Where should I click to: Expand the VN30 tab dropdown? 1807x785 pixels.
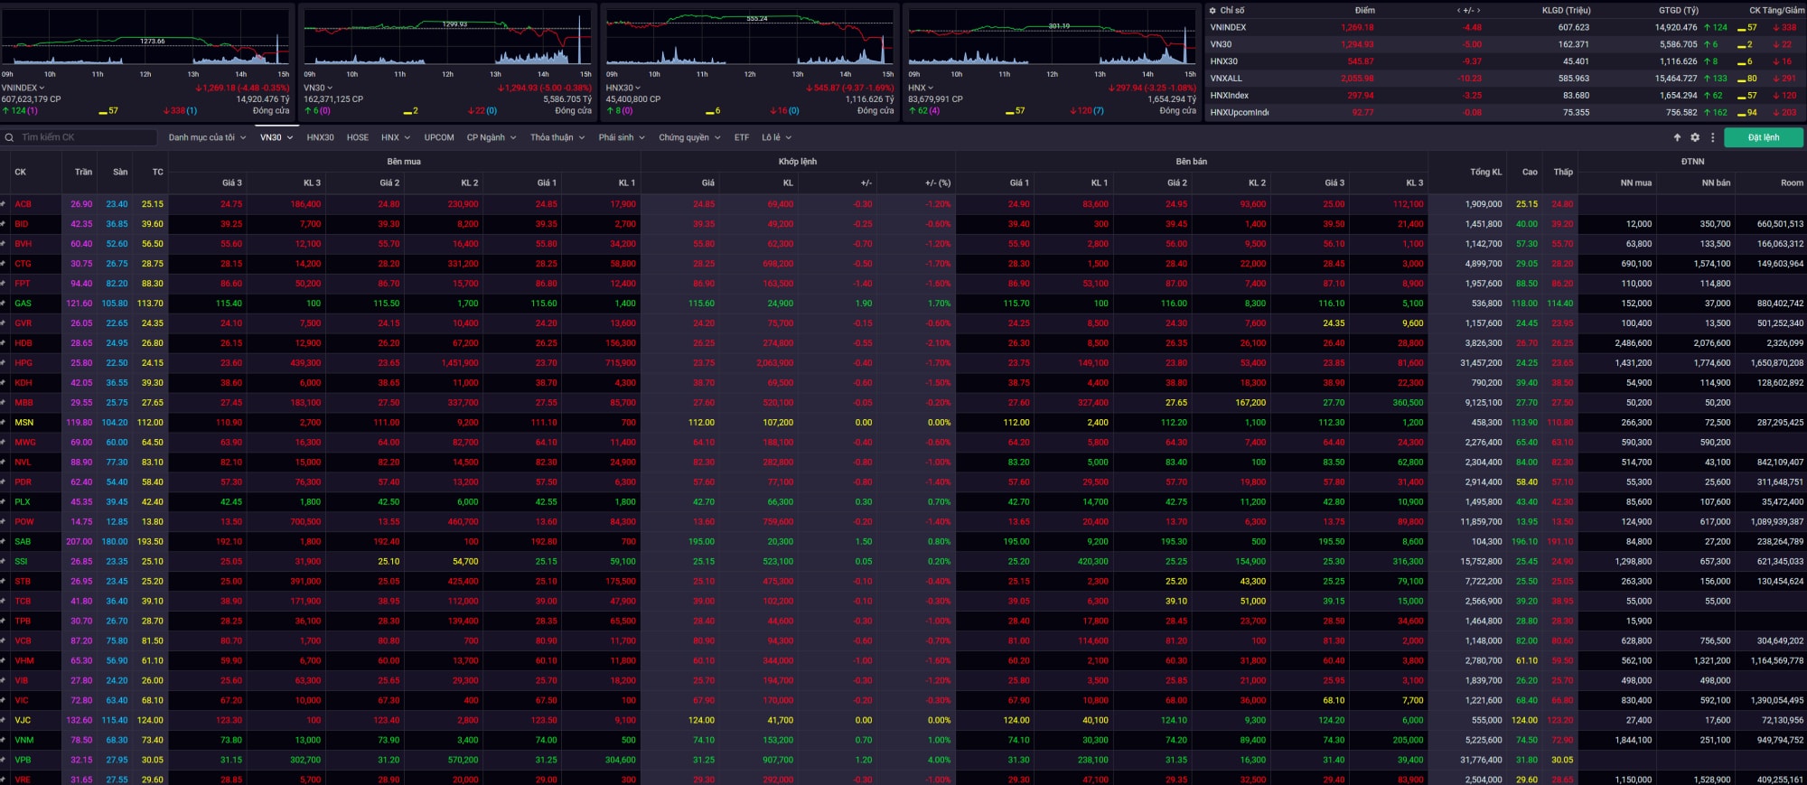276,137
